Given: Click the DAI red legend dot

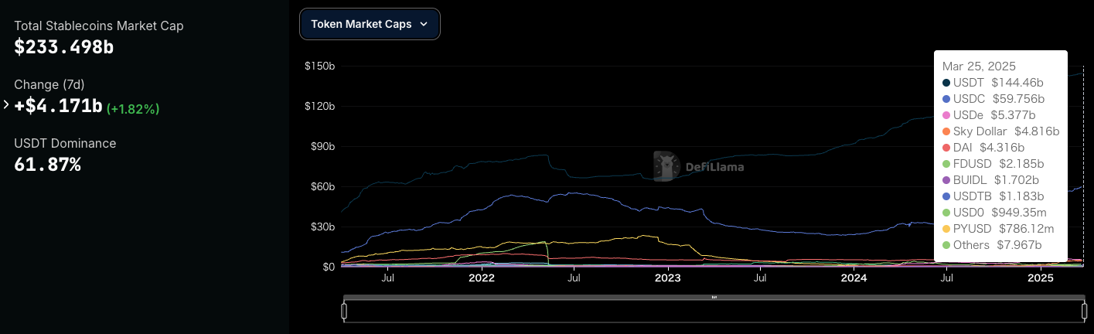Looking at the screenshot, I should (x=946, y=148).
